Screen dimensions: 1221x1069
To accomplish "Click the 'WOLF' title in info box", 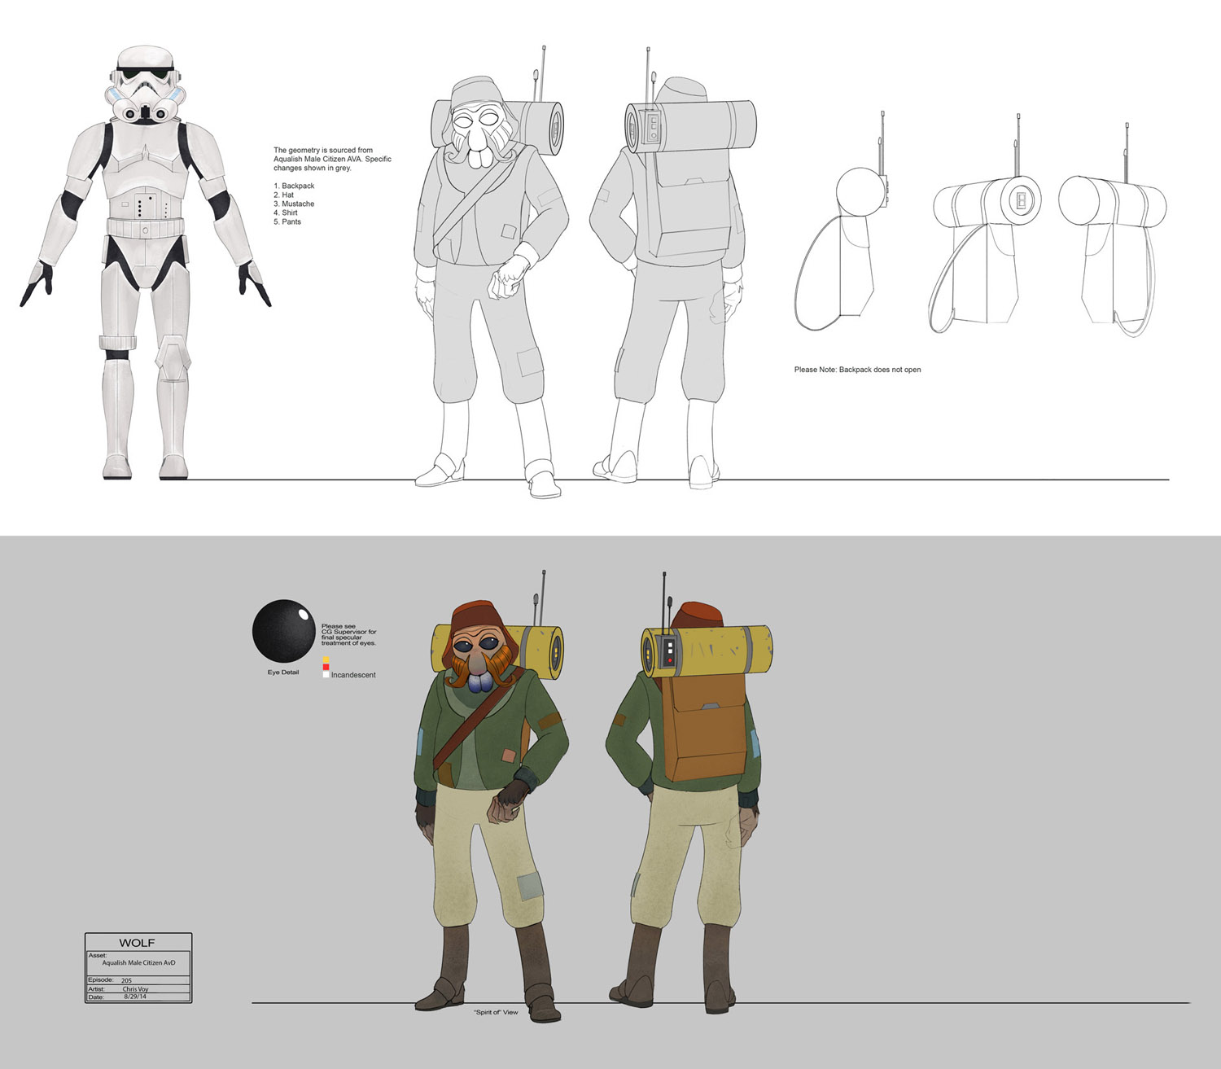I will (137, 943).
